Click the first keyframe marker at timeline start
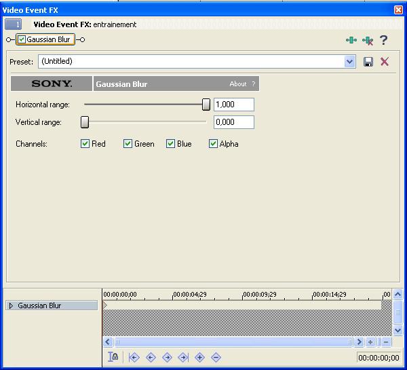The width and height of the screenshot is (407, 370). point(105,305)
